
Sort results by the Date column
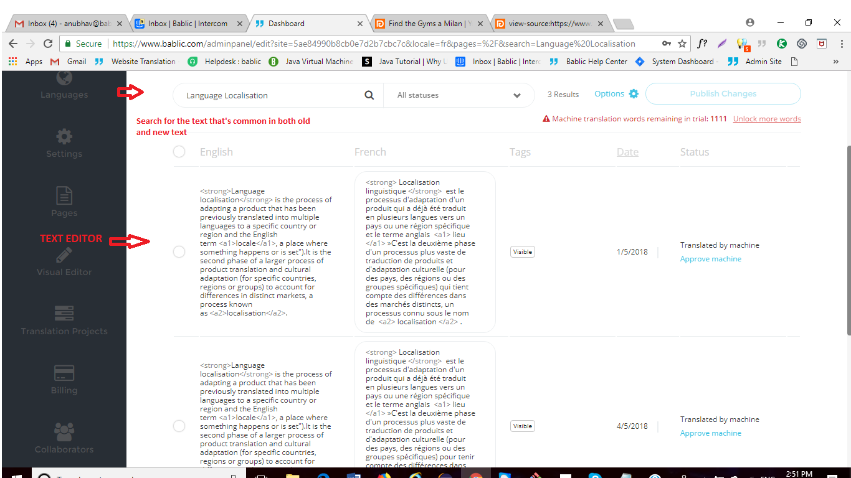pyautogui.click(x=627, y=152)
